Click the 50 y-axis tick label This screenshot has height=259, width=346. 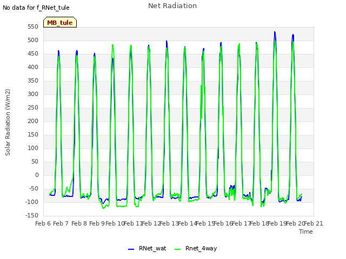coord(35,162)
